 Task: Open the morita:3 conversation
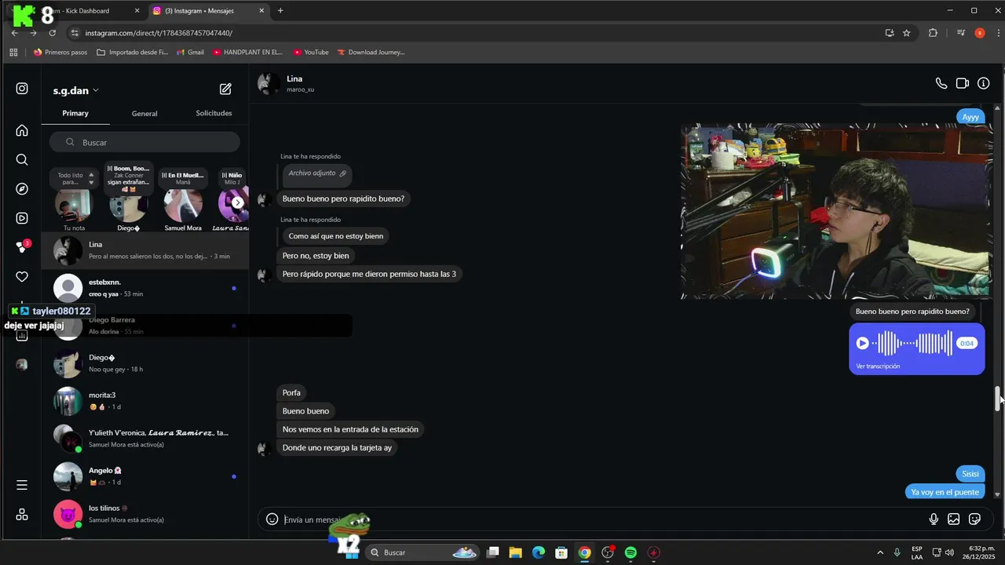[145, 401]
